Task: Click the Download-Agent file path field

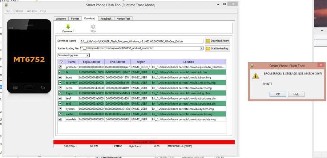Action: pyautogui.click(x=142, y=41)
